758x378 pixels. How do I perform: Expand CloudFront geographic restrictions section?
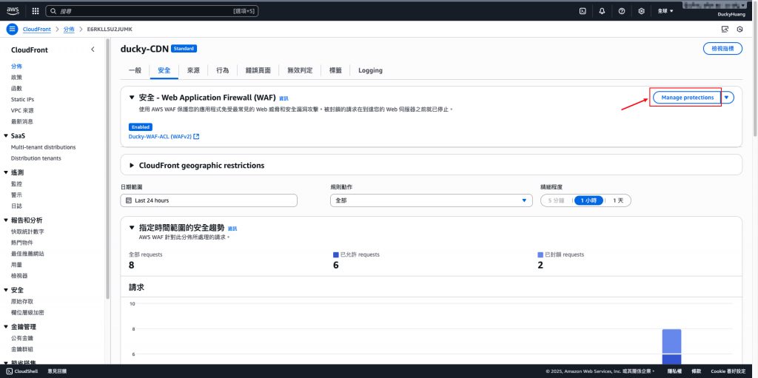[x=132, y=165]
